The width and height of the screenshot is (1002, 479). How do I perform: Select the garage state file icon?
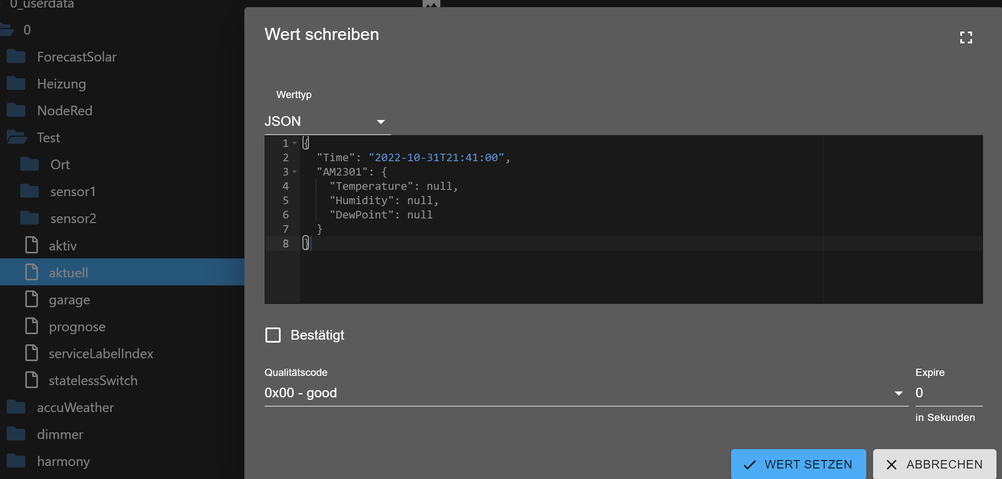click(x=32, y=299)
